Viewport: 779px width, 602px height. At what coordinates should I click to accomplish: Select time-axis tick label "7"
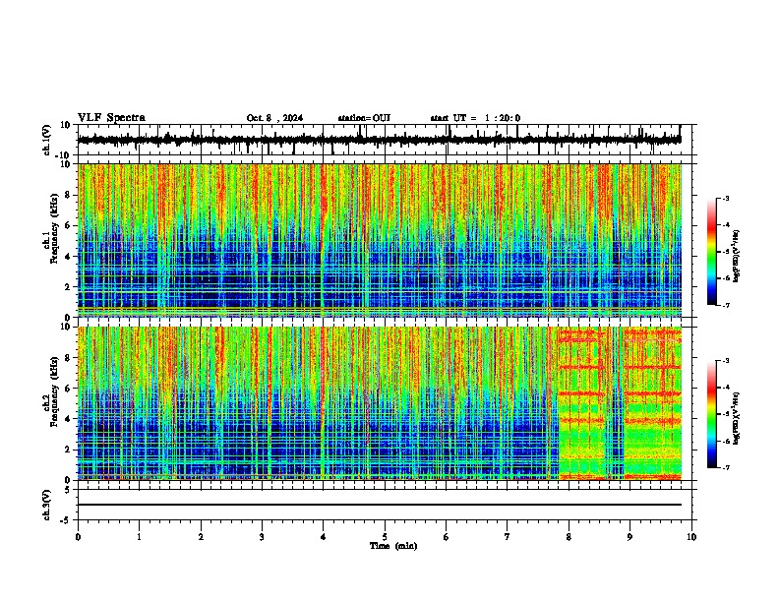508,537
